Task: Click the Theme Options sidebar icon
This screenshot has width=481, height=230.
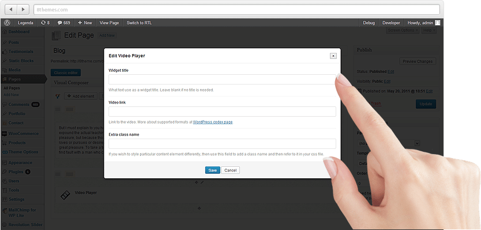Action: (x=4, y=152)
